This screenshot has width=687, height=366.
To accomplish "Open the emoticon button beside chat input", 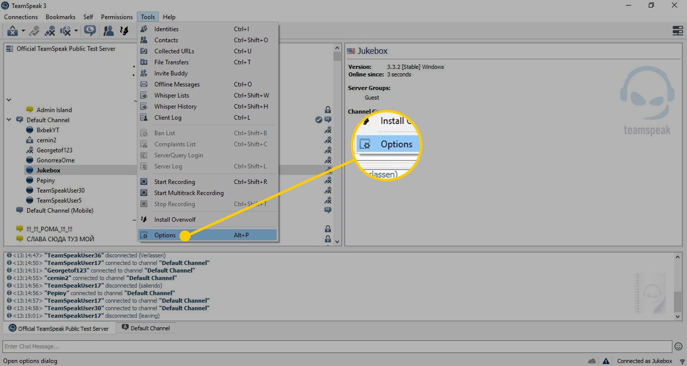I will [x=678, y=346].
